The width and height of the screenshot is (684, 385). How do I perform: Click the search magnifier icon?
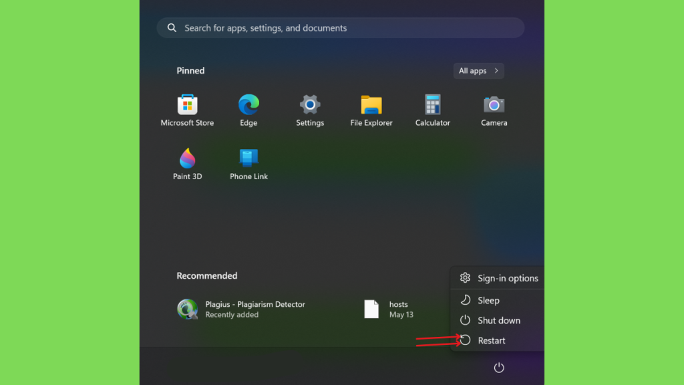[172, 28]
